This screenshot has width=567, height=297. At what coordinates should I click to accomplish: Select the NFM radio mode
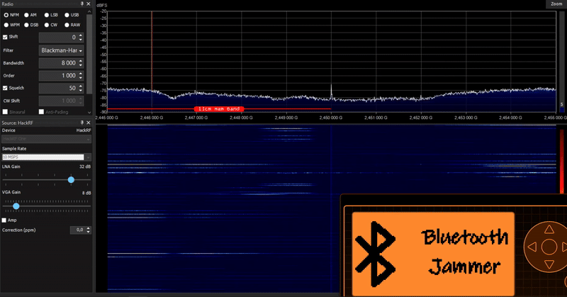tap(6, 15)
